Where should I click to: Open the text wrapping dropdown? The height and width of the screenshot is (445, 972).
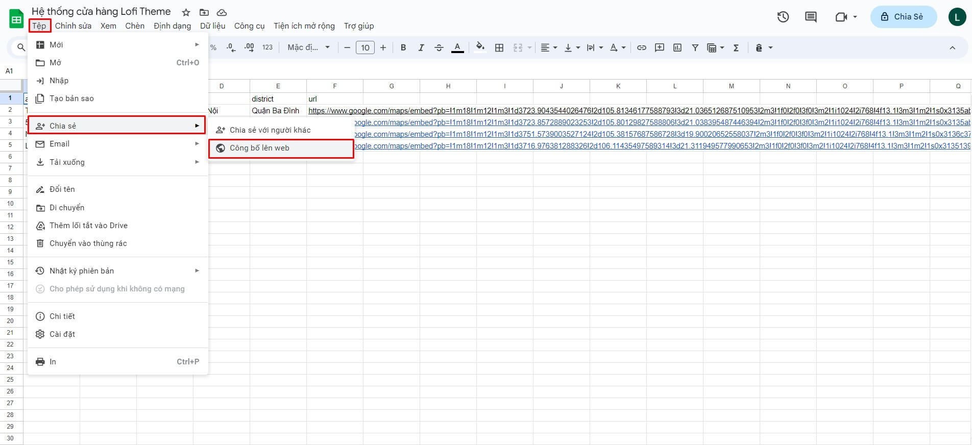click(x=595, y=47)
